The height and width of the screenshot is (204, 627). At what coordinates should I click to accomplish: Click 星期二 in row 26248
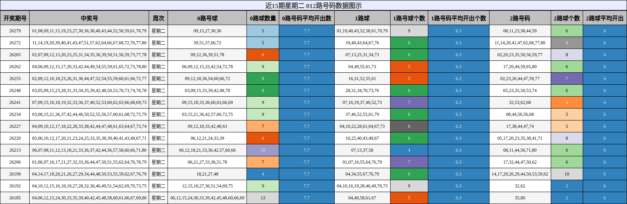click(158, 90)
